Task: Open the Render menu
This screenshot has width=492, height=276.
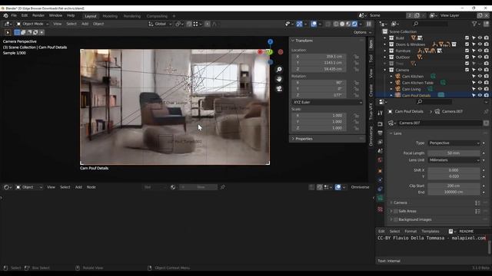Action: 38,15
